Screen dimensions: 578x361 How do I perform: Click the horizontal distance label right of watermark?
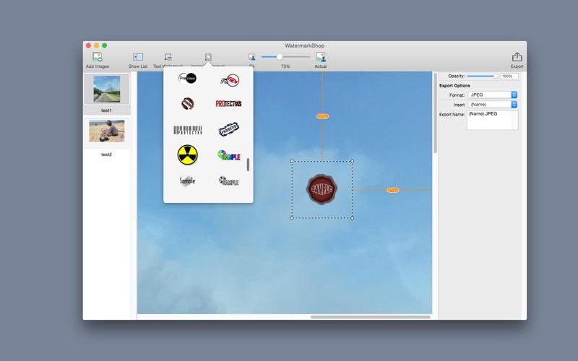[392, 190]
